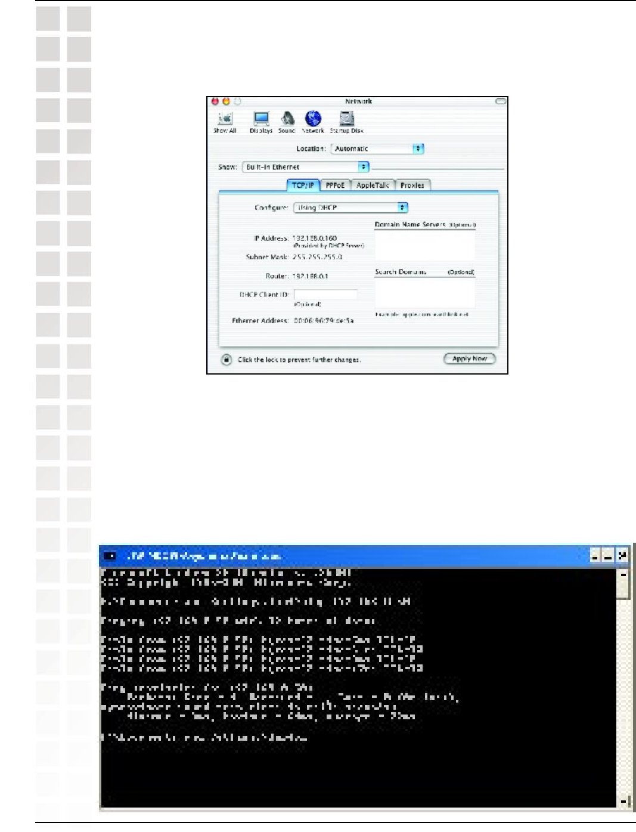The image size is (636, 832).
Task: Select the Network globe icon
Action: (313, 122)
